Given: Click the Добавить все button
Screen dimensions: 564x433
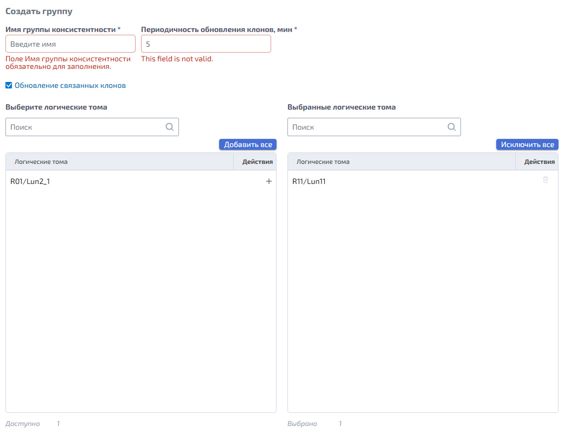Looking at the screenshot, I should (248, 144).
